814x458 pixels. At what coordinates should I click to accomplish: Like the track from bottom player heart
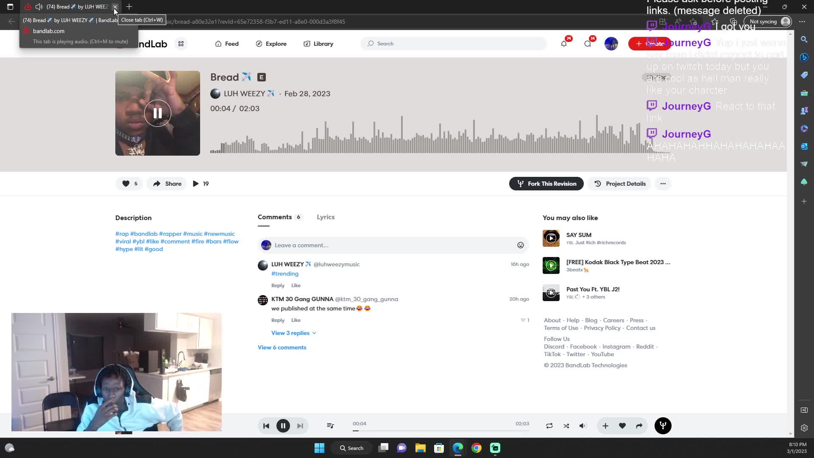(x=622, y=426)
